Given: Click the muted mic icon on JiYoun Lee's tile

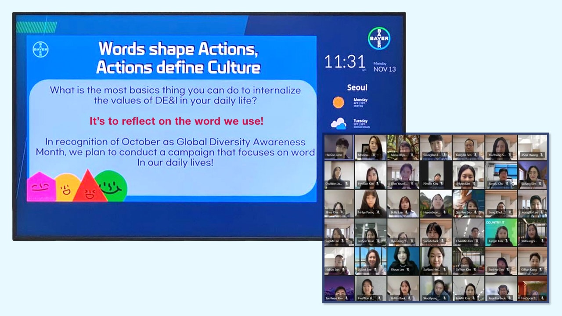Looking at the screenshot, I should pyautogui.click(x=408, y=269).
